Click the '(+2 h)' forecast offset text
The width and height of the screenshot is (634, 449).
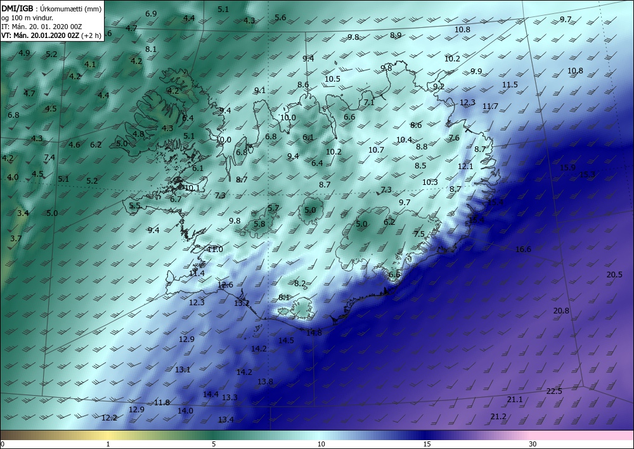coord(91,35)
